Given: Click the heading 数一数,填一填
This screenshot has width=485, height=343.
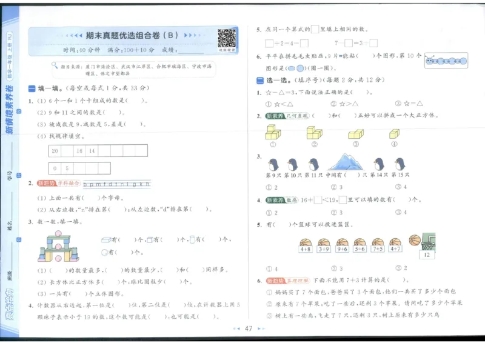Looking at the screenshot, I should [x=59, y=222].
